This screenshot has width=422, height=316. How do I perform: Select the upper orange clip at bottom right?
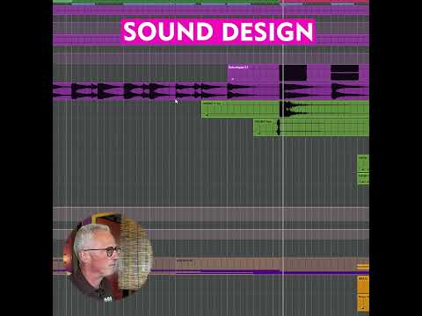click(x=363, y=284)
